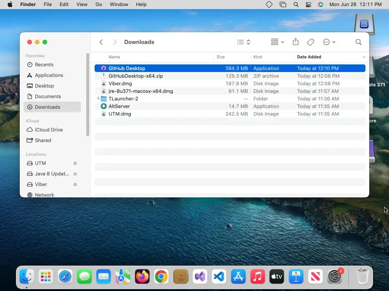Select Documents in the sidebar
Image resolution: width=389 pixels, height=291 pixels.
[52, 97]
